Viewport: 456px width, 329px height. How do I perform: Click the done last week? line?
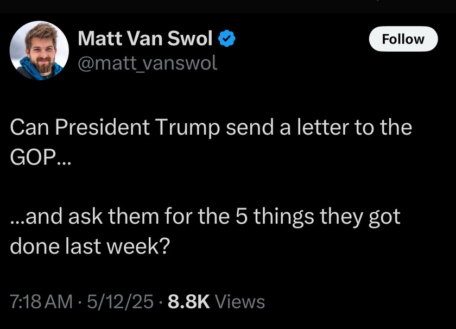(90, 246)
